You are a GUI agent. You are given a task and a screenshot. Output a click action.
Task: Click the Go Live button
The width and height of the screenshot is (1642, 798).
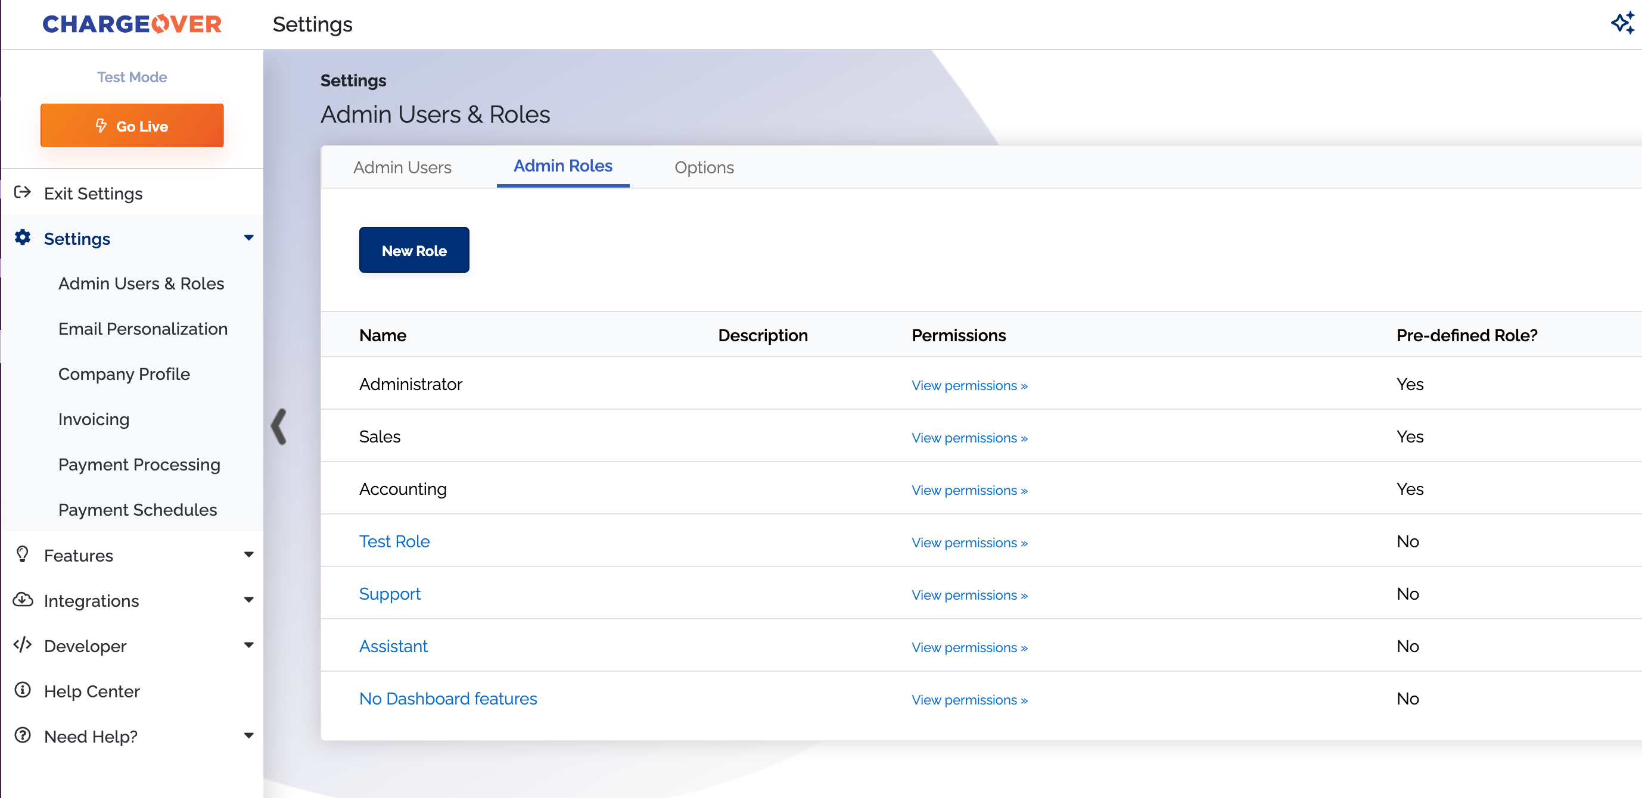point(132,126)
